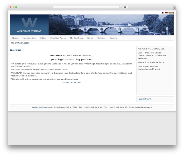Click the Wolfram Avocat logo banner

(x=29, y=25)
